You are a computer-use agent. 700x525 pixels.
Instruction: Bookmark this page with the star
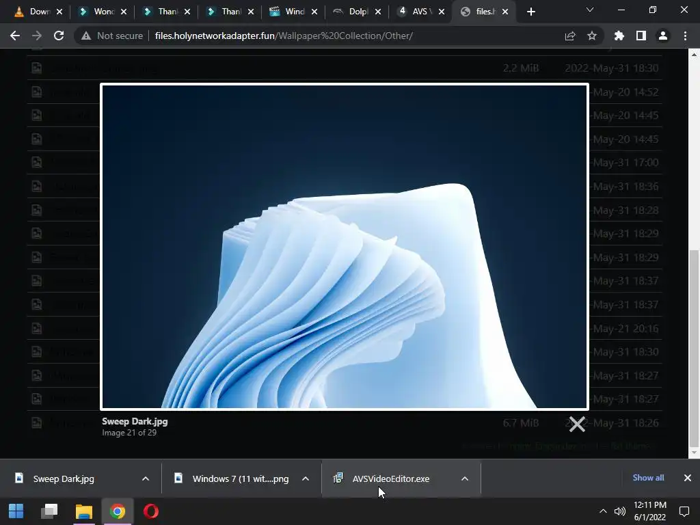[x=592, y=36]
